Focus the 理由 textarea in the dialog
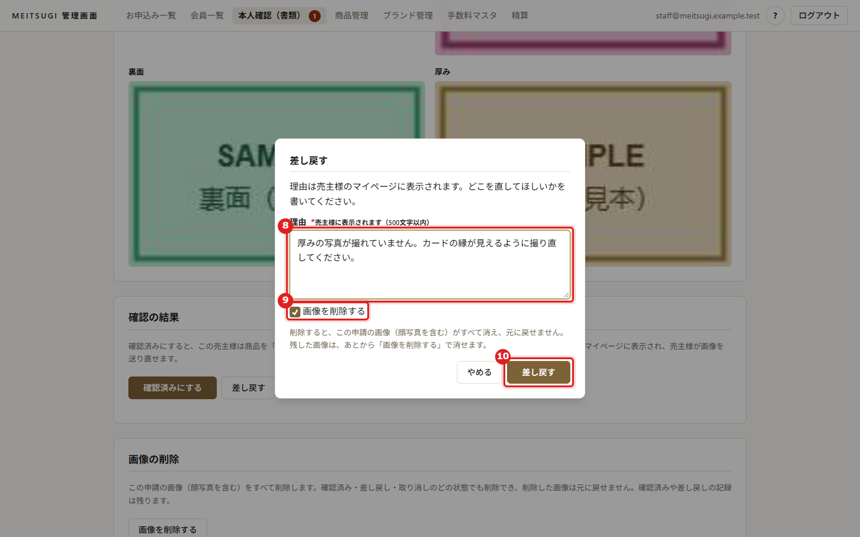Screen dimensions: 860x537 point(430,264)
